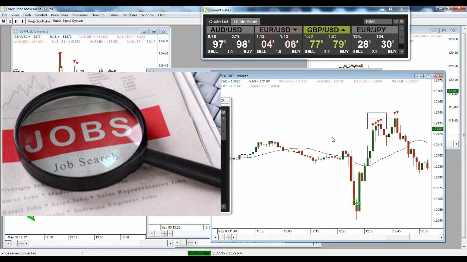Screen dimensions: 467x262
Task: Click the MAS = 1.21161 indicator label
Action: click(x=260, y=81)
